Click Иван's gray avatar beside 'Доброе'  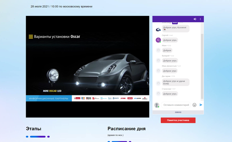[x=158, y=50]
